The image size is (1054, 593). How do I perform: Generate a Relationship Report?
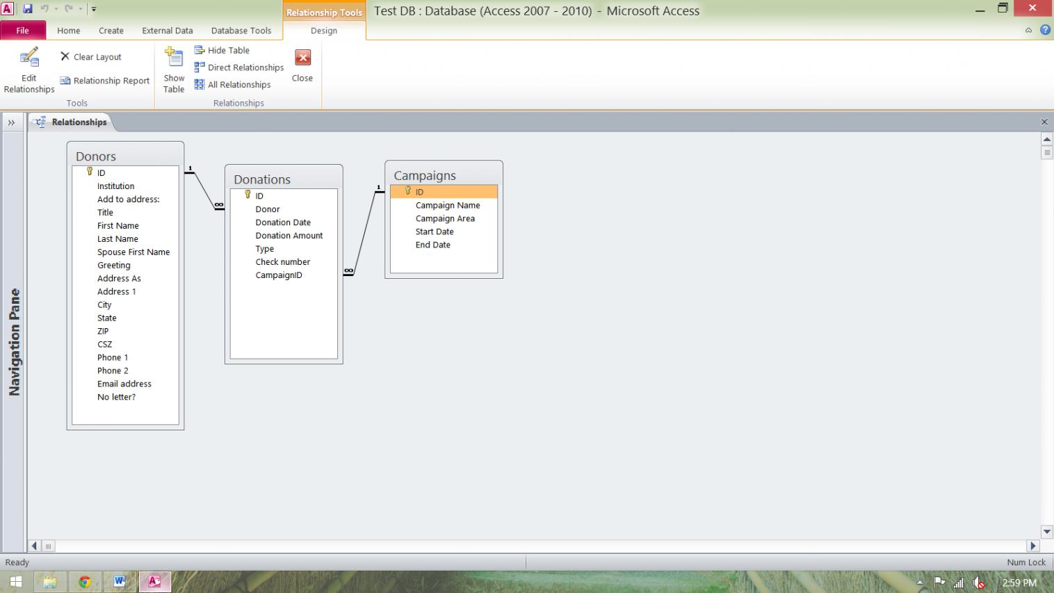point(104,81)
